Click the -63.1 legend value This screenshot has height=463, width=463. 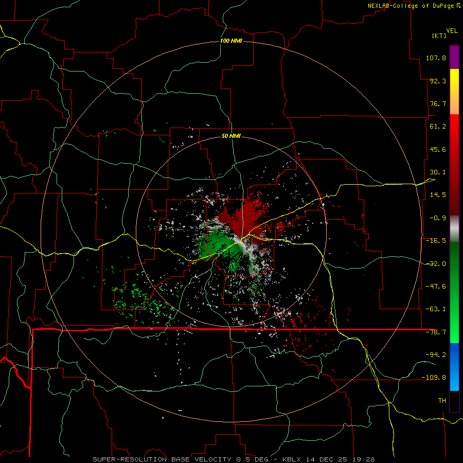coord(436,309)
